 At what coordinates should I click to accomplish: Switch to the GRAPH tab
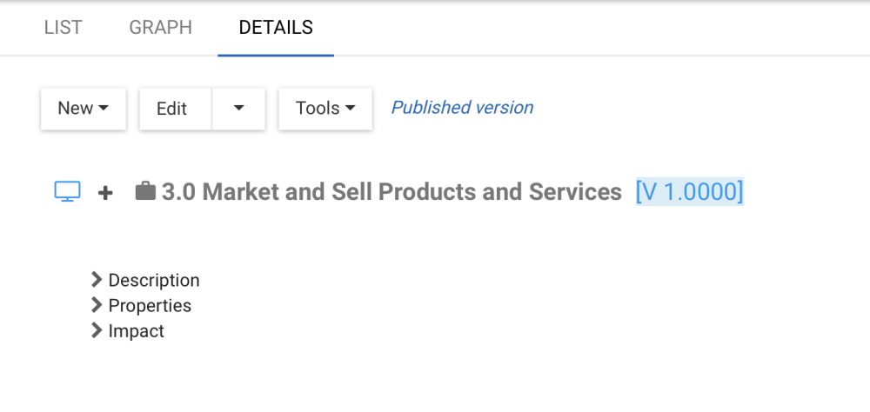pos(161,28)
